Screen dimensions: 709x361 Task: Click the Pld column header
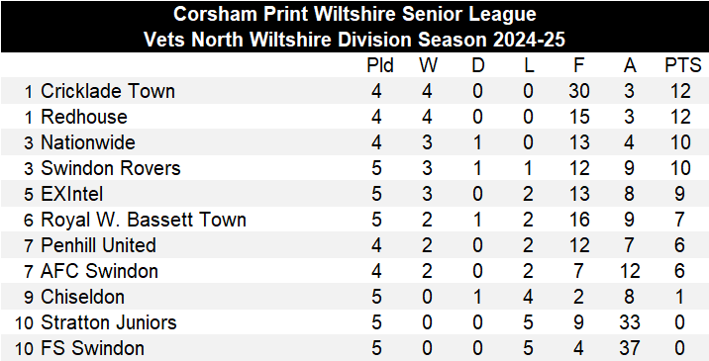(380, 66)
